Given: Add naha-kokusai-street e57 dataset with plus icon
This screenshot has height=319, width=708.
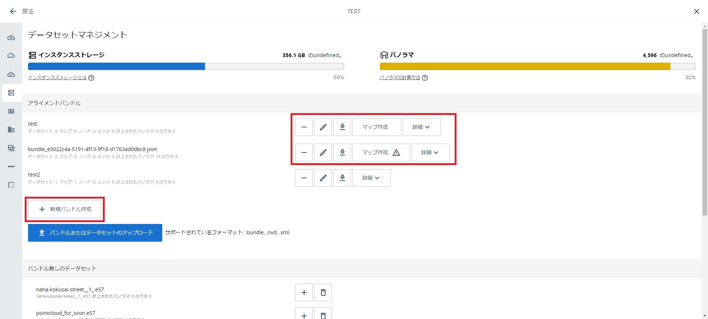Looking at the screenshot, I should [x=304, y=292].
